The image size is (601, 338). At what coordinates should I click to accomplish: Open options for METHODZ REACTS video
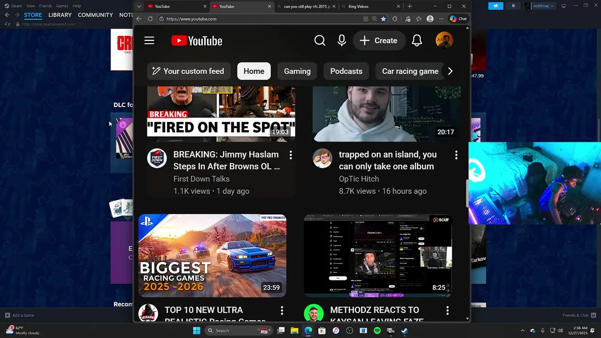[x=447, y=310]
